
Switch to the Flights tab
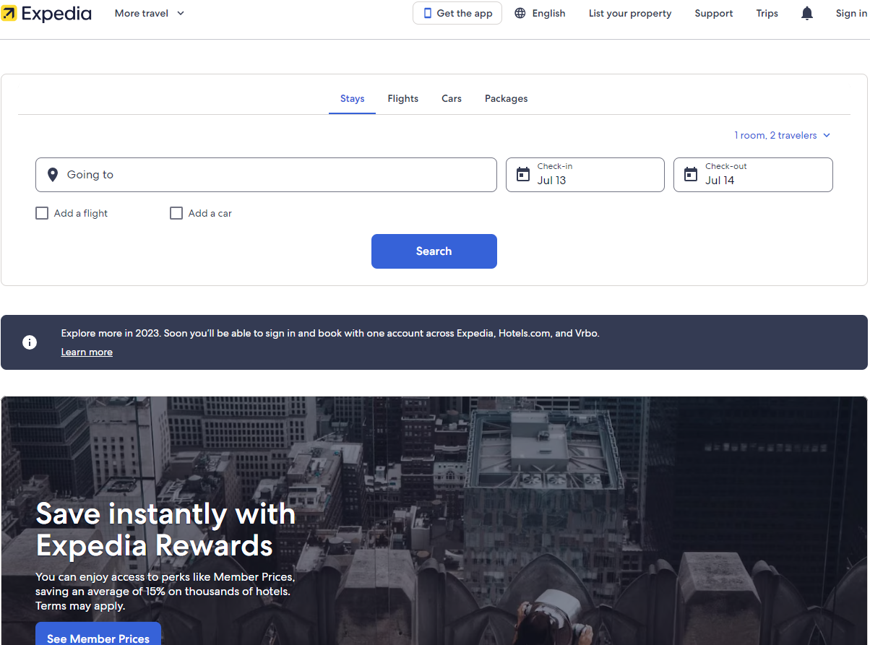(x=403, y=99)
